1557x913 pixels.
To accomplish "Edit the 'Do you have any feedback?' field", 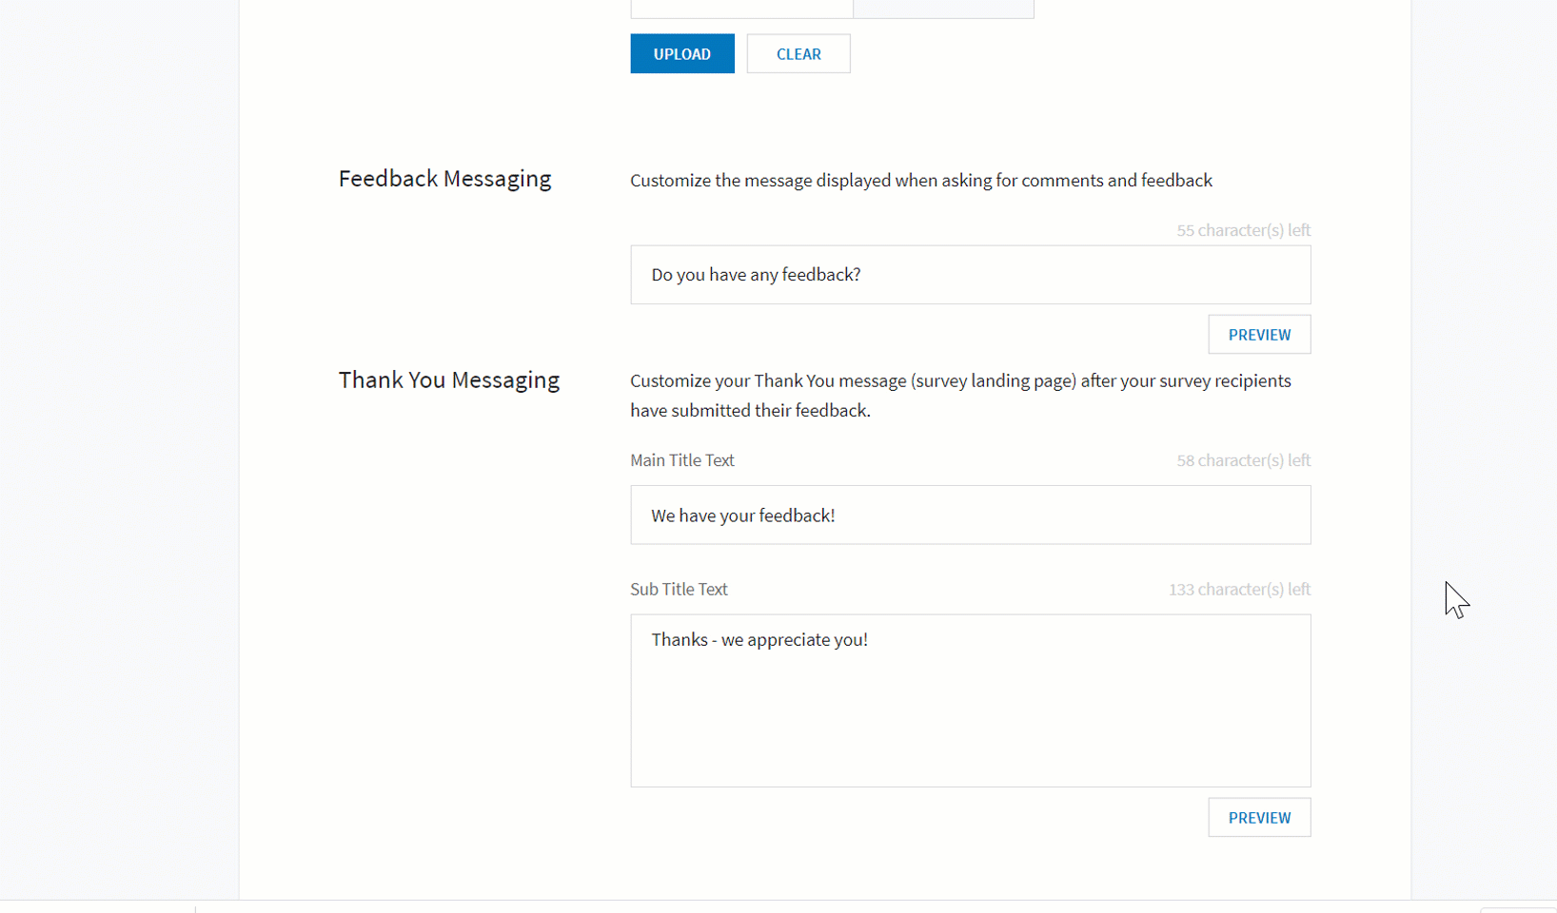I will [970, 275].
